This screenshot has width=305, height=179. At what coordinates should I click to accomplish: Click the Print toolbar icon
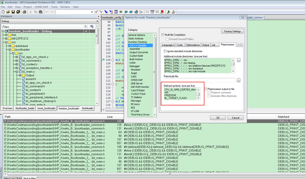24,12
